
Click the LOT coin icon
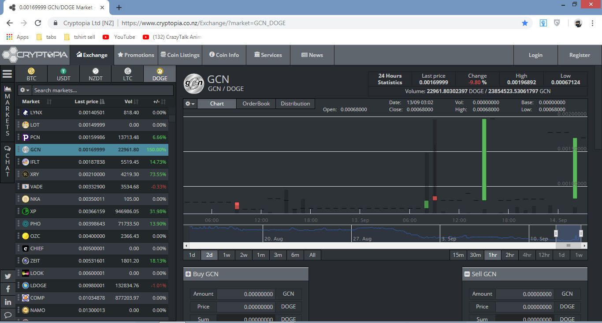pyautogui.click(x=26, y=125)
